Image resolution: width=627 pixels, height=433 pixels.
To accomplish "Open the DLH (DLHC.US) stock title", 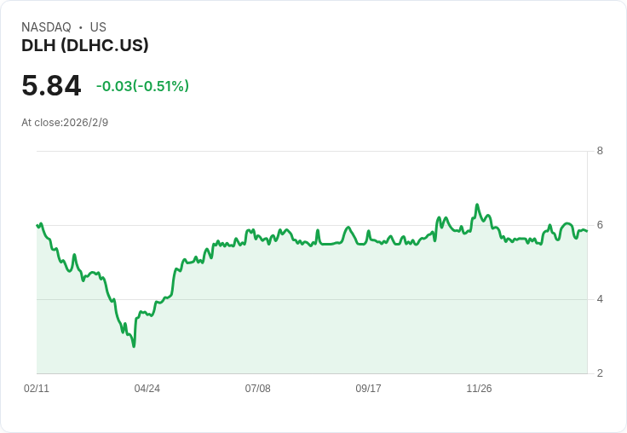I will pos(85,45).
